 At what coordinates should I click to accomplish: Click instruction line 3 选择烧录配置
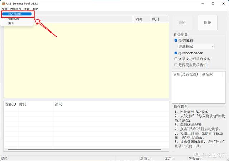pyautogui.click(x=189, y=125)
